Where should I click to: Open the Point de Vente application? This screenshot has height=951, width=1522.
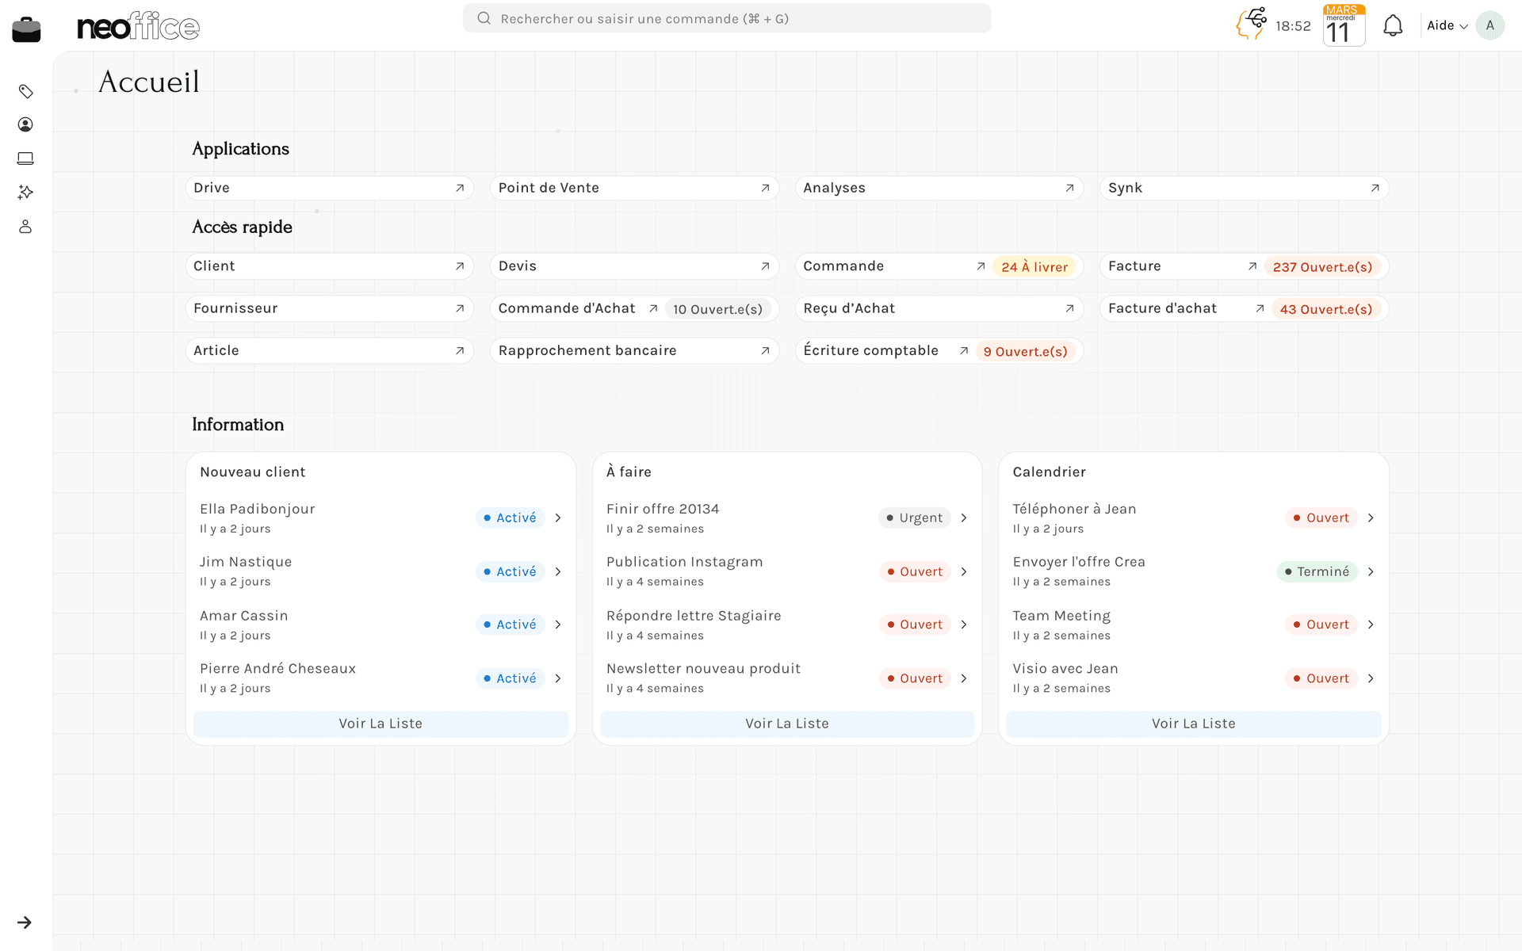pyautogui.click(x=634, y=188)
